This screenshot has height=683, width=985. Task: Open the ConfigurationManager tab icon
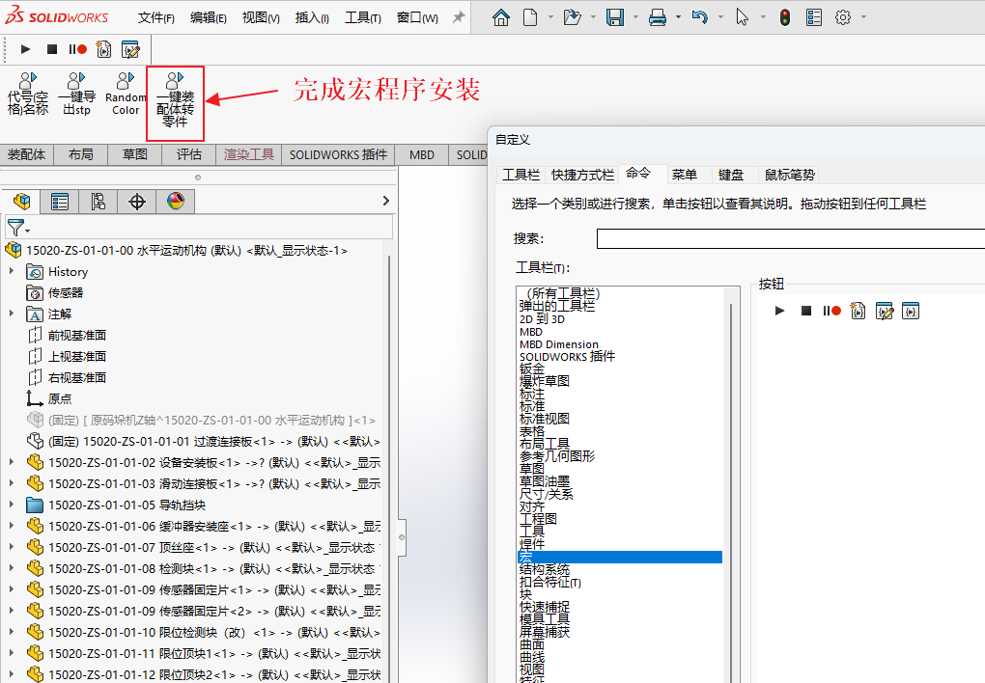[98, 201]
